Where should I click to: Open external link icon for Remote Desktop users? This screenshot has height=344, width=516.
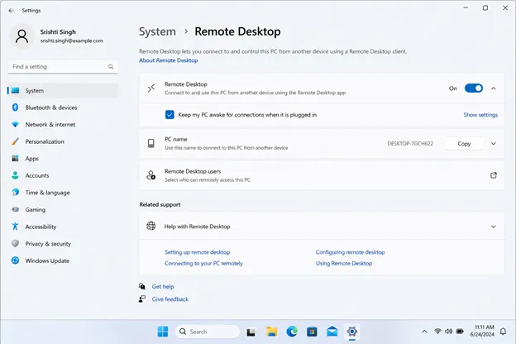[494, 175]
